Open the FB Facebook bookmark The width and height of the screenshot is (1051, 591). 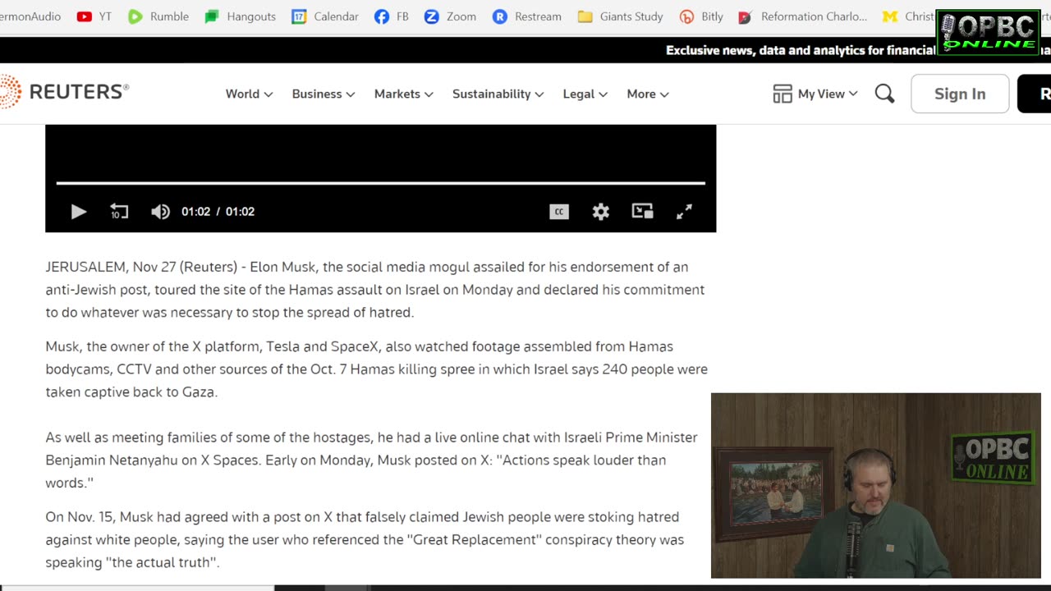(x=391, y=16)
